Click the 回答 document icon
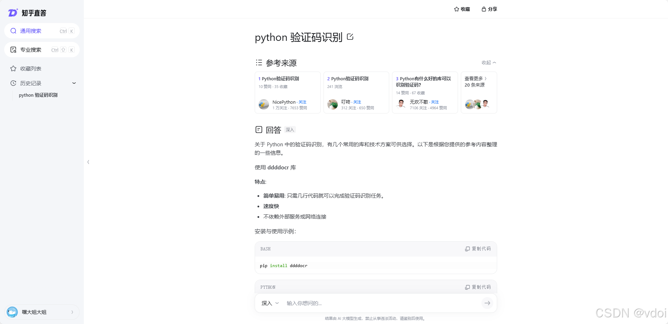Screen dimensions: 668x324 tap(259, 130)
